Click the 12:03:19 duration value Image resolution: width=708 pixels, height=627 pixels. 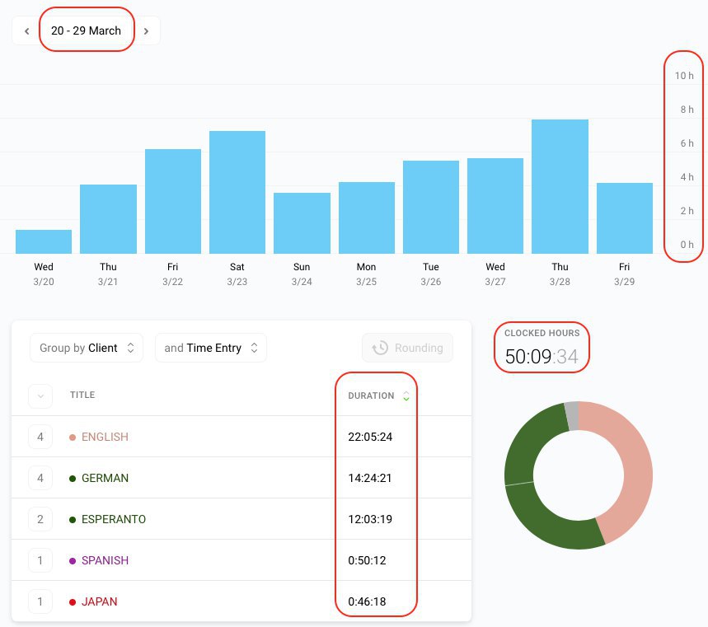coord(370,519)
